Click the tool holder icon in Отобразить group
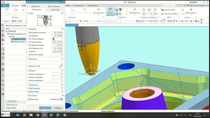The image size is (210, 118). (120, 10)
